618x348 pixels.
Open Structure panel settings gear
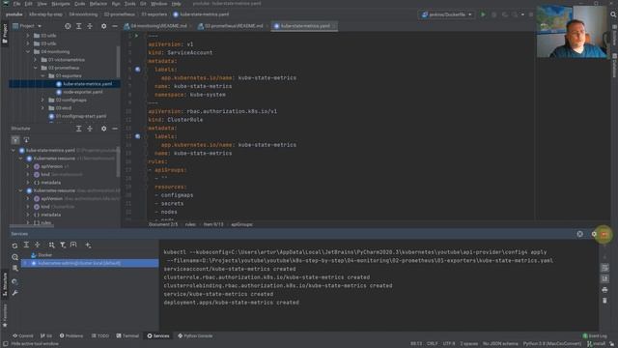pyautogui.click(x=103, y=129)
